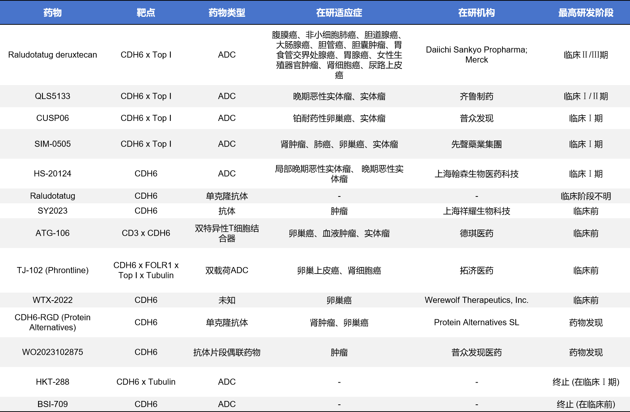Click the 最高研发阶段 column header

pos(586,13)
